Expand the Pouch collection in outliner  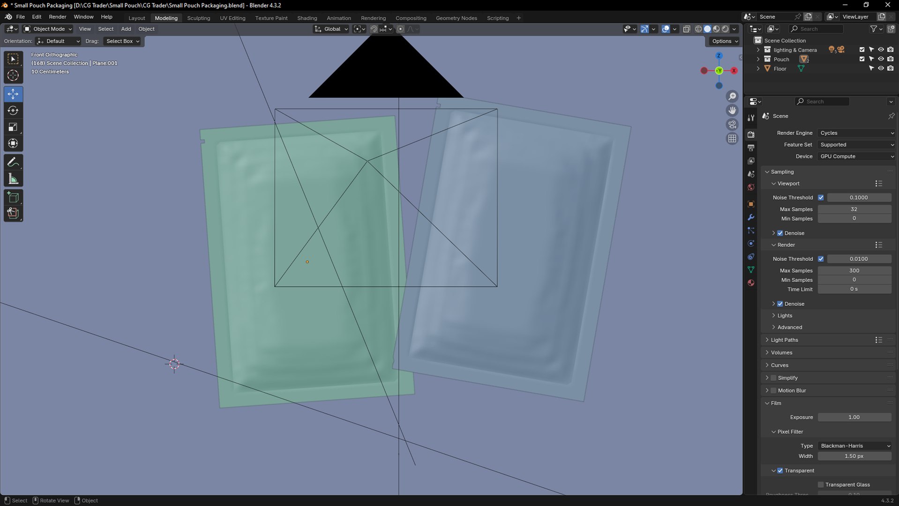(758, 59)
